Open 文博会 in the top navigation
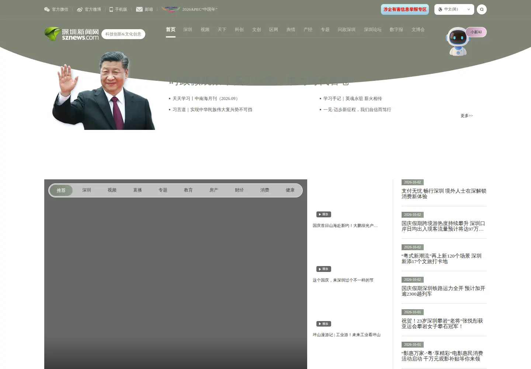This screenshot has width=531, height=369. click(x=418, y=30)
